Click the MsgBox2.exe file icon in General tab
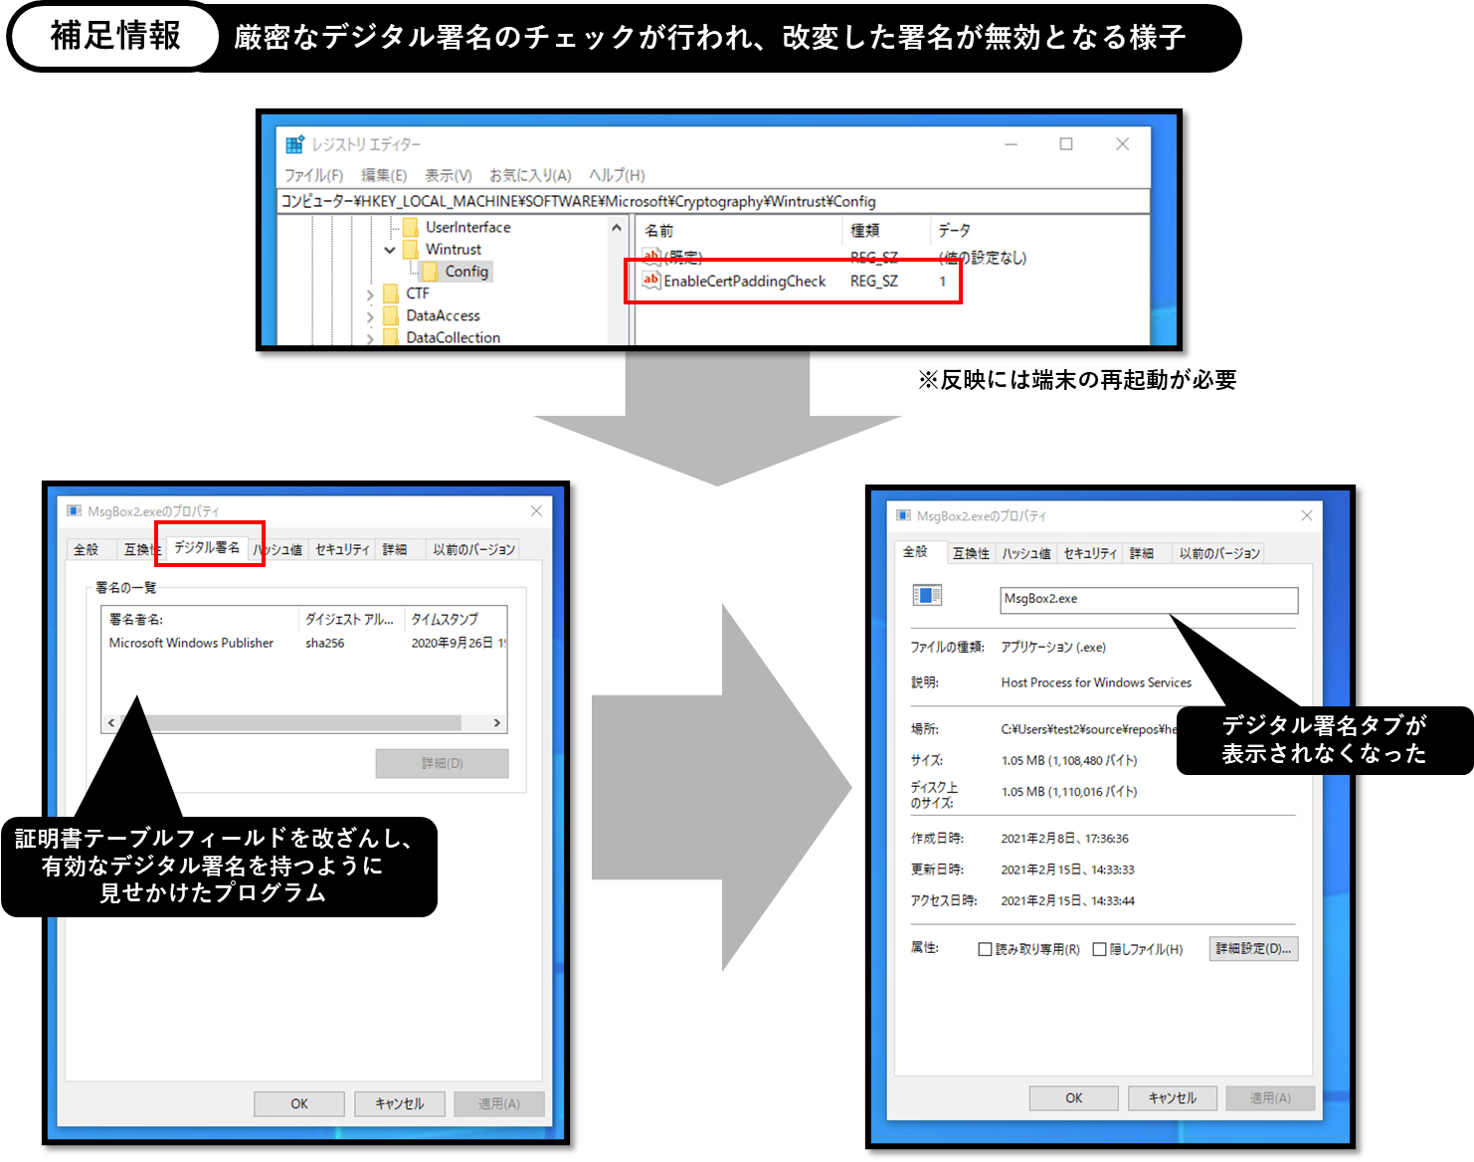Viewport: 1474px width, 1162px height. 926,595
